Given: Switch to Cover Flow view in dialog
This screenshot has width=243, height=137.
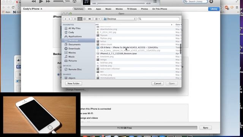Looking at the screenshot, I should [x=90, y=19].
